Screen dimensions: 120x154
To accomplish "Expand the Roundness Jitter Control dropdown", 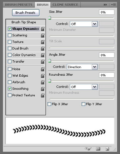I will [x=84, y=87].
